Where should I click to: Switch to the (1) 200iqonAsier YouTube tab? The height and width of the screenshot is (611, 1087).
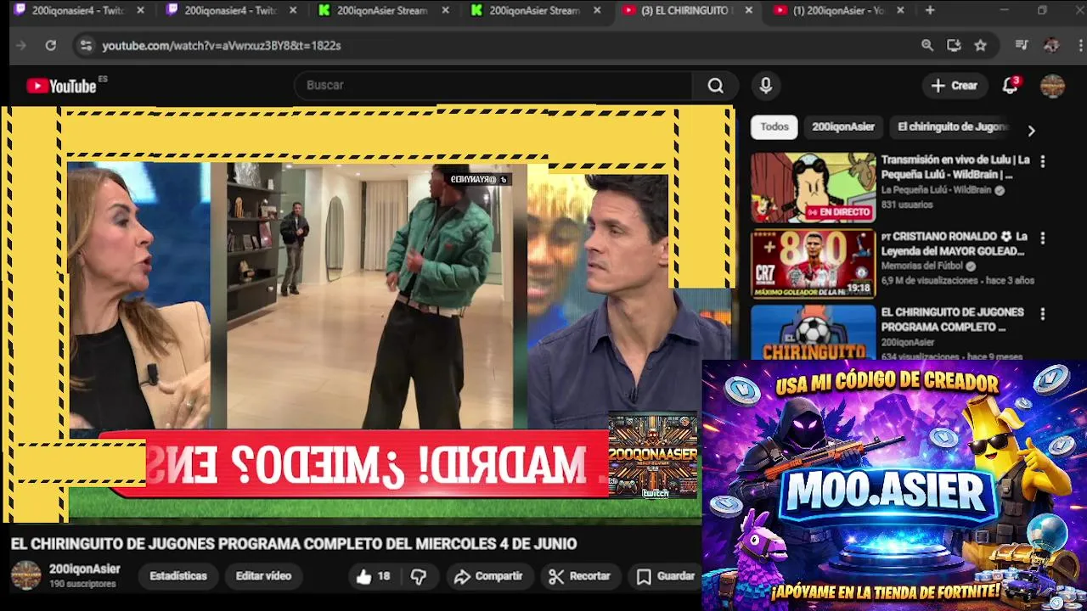(x=839, y=10)
